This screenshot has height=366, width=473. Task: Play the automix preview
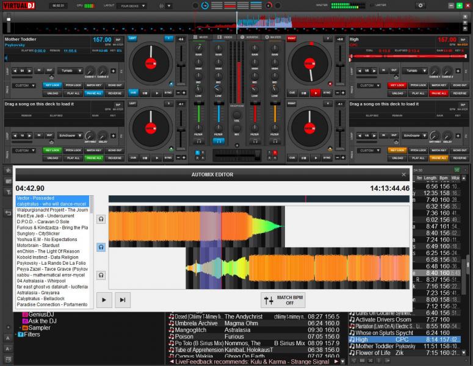(x=104, y=300)
